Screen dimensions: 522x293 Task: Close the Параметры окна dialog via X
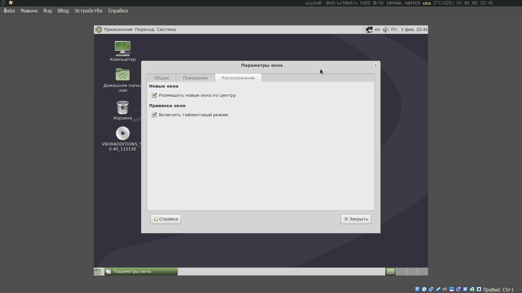376,65
